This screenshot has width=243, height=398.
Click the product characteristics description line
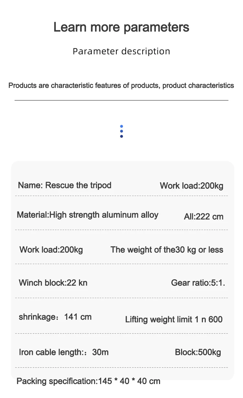point(121,86)
